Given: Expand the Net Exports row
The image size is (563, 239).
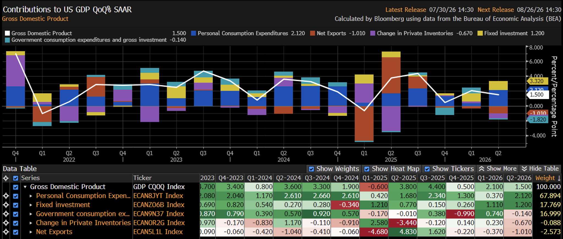Looking at the screenshot, I should (31, 232).
